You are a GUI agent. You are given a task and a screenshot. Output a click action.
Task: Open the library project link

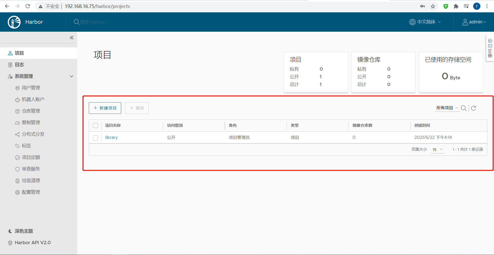111,138
